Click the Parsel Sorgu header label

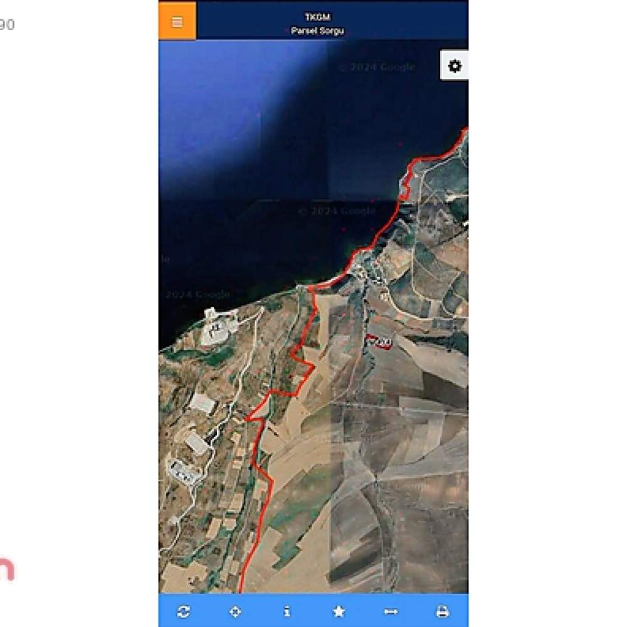pyautogui.click(x=317, y=31)
